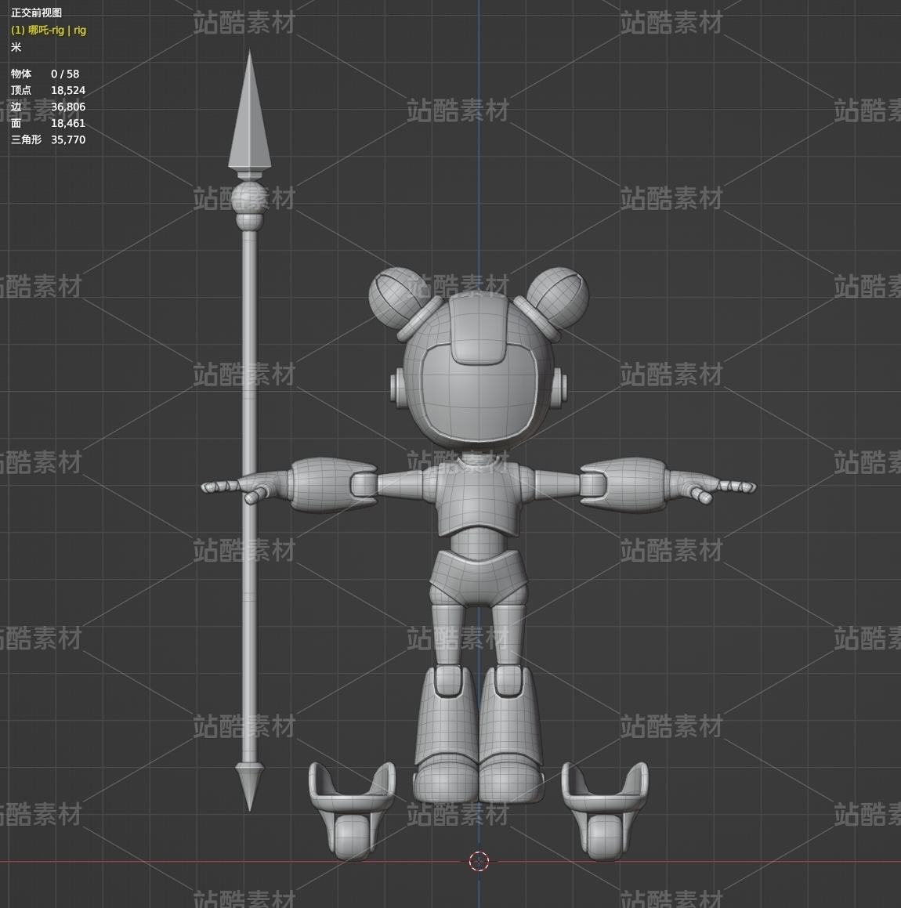
Task: Select the ear piece on screen left side
Action: (x=396, y=388)
